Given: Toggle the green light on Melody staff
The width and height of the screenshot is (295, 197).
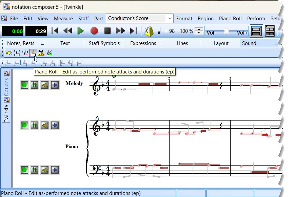Looking at the screenshot, I should [x=24, y=85].
